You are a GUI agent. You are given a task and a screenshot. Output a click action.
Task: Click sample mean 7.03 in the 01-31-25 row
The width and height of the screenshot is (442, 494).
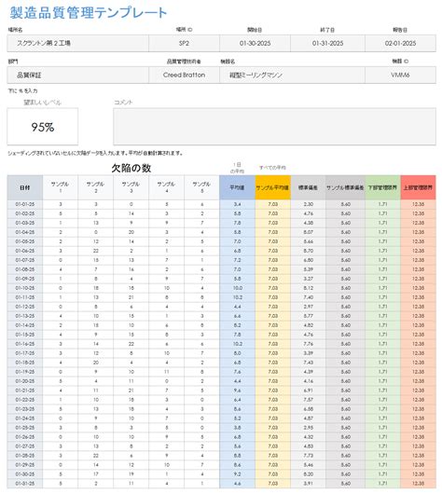tap(272, 484)
